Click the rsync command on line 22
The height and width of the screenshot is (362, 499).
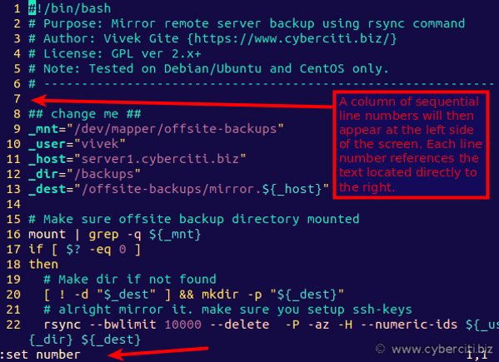click(62, 325)
